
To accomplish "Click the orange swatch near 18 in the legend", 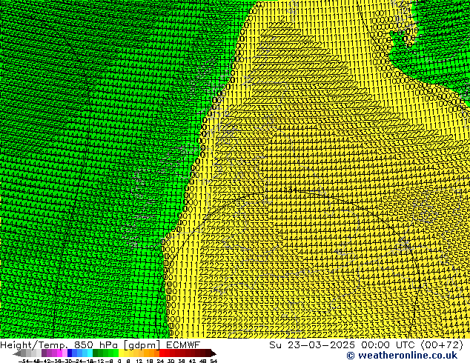I will point(152,353).
